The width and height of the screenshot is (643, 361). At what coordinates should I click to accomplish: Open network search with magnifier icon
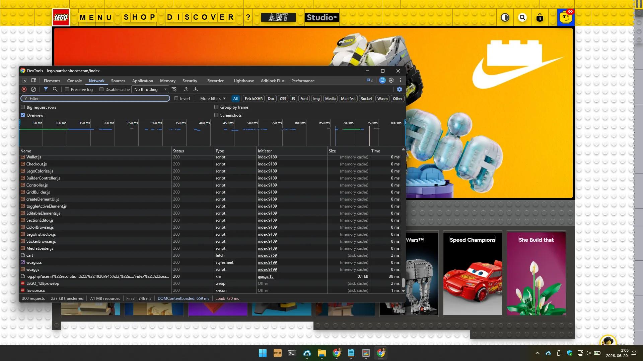55,89
